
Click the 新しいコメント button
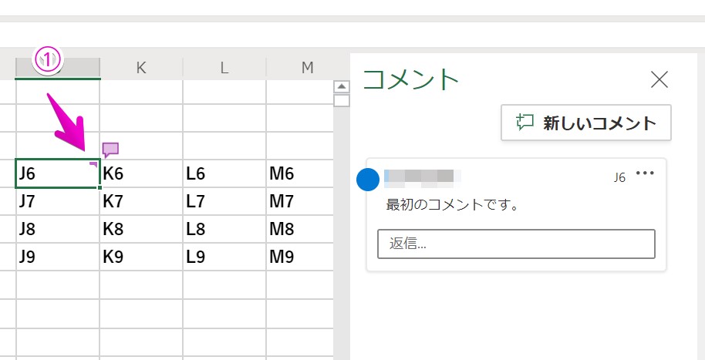coord(586,123)
